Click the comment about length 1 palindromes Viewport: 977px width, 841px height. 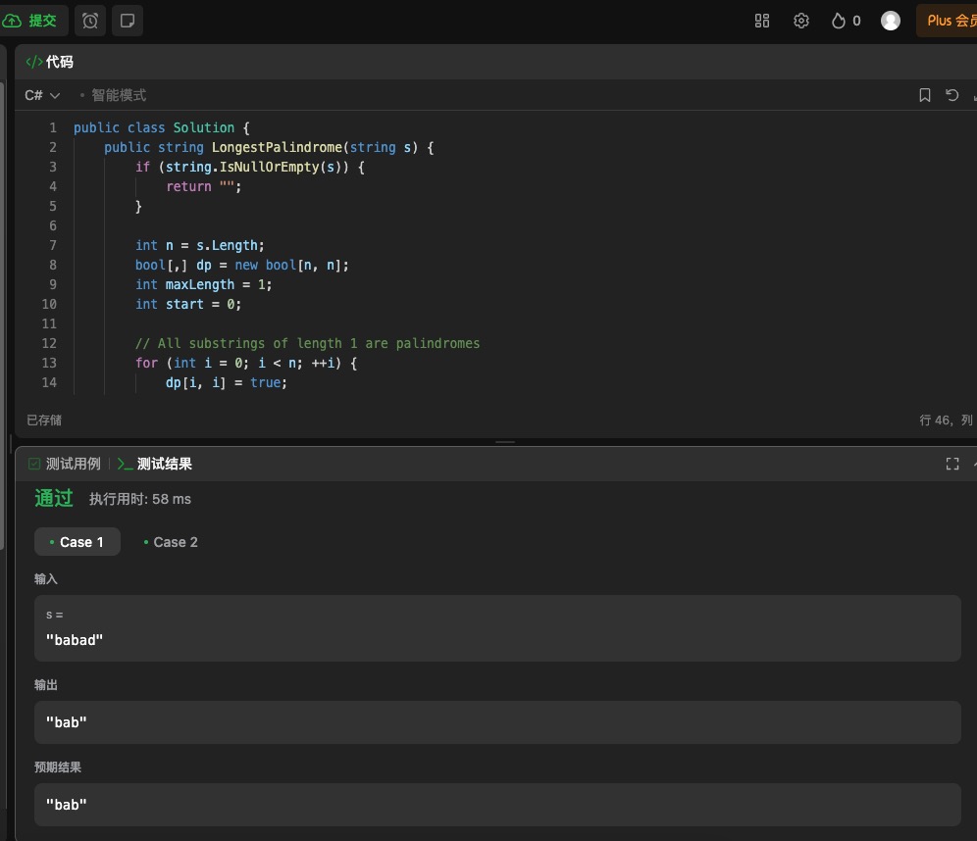(307, 343)
